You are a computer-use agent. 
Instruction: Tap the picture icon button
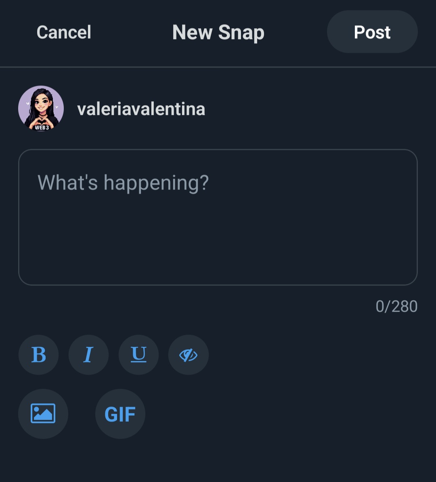43,413
